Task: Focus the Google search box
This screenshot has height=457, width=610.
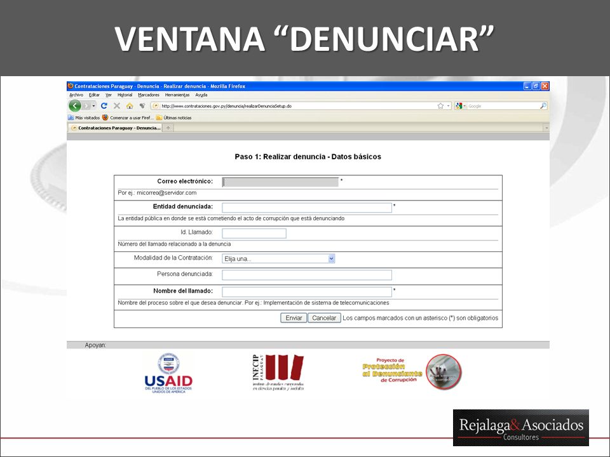Action: click(x=503, y=106)
